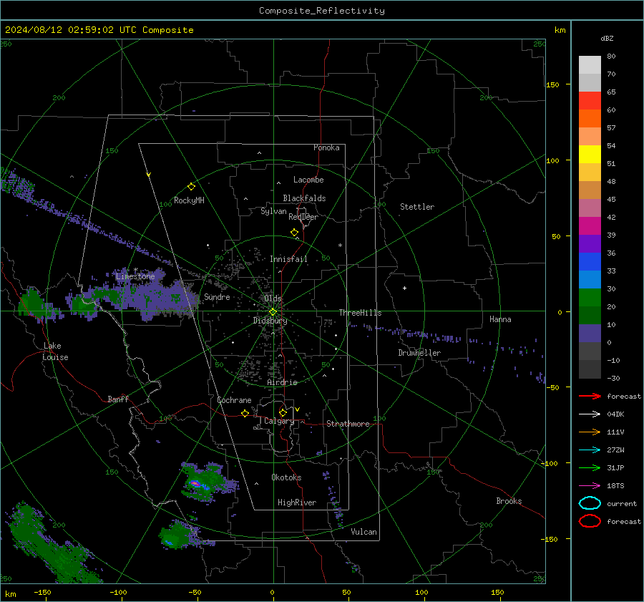644x602 pixels.
Task: Select the blue 36 dBZ color swatch
Action: click(590, 261)
